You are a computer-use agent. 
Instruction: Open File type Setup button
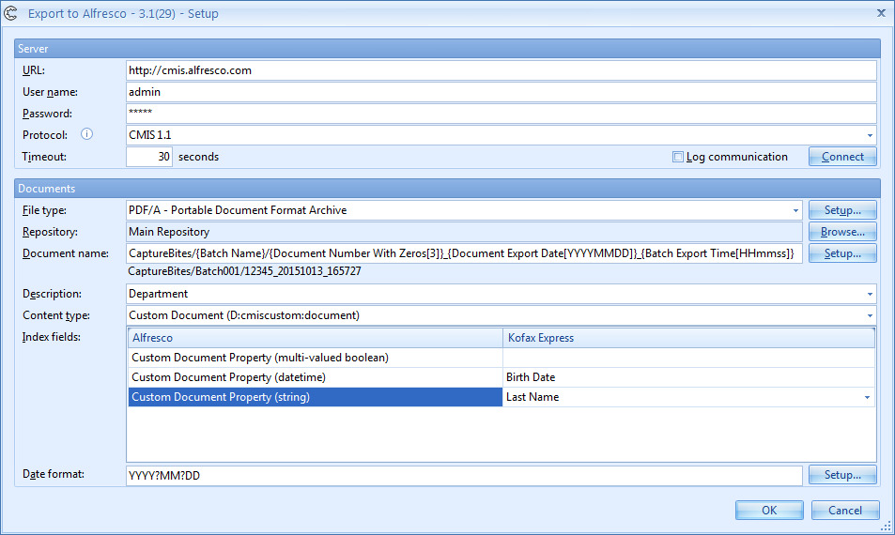842,210
